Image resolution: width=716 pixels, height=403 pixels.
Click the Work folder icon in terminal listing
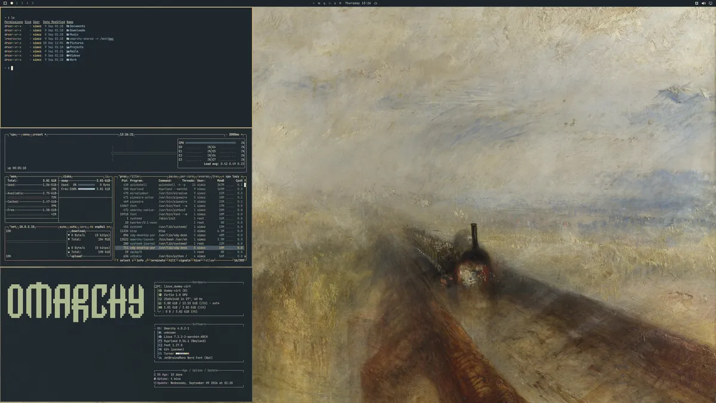[x=68, y=60]
